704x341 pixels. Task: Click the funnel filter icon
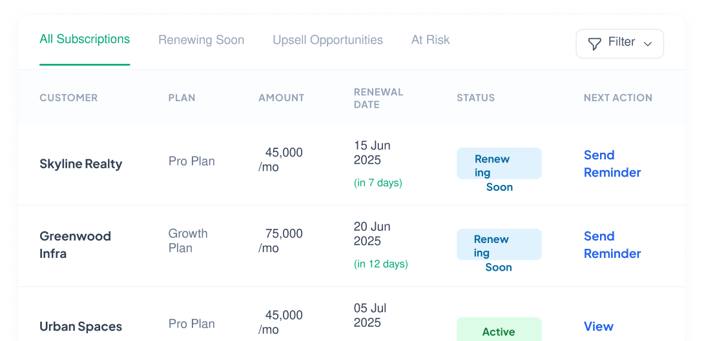594,44
